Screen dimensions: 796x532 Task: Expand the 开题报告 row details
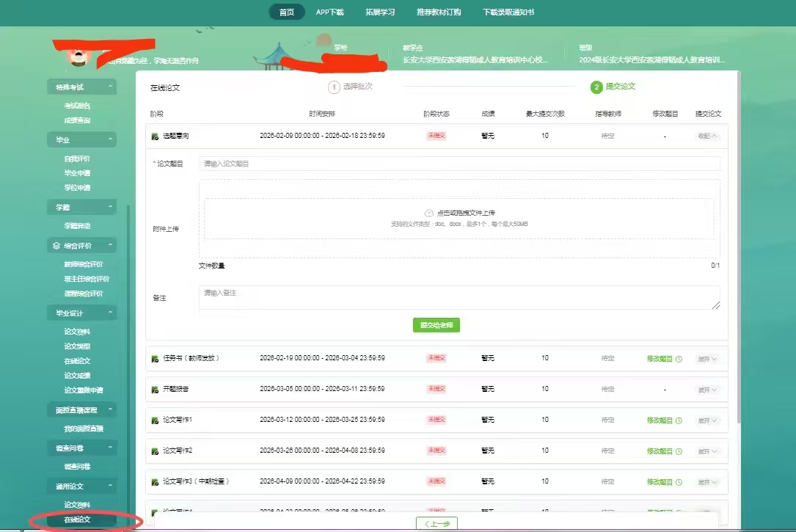708,390
